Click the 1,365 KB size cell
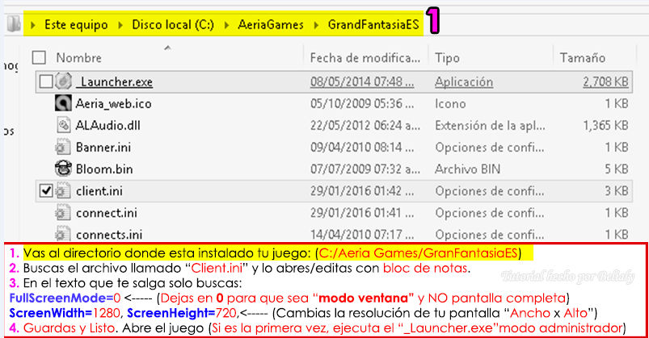This screenshot has width=649, height=338. coord(606,125)
